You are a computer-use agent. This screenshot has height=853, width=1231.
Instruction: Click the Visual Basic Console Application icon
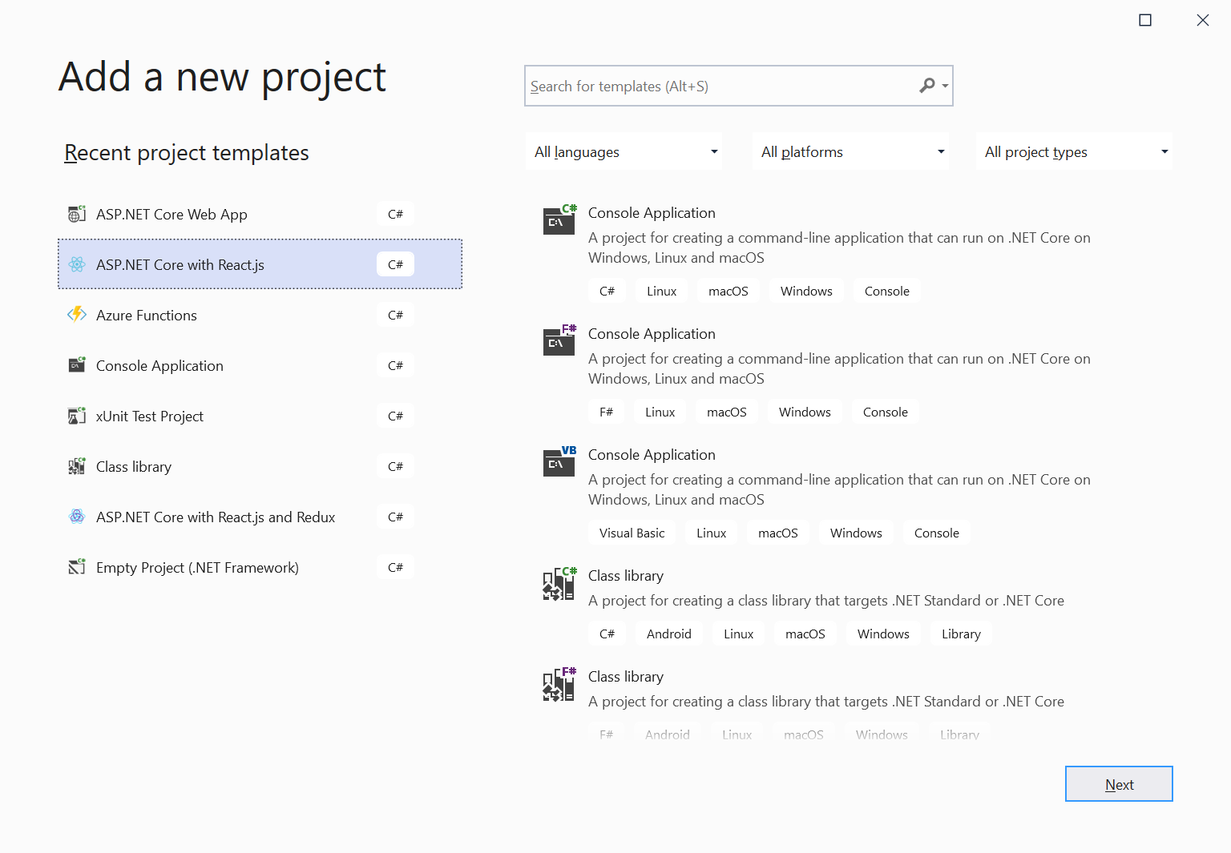pyautogui.click(x=559, y=462)
